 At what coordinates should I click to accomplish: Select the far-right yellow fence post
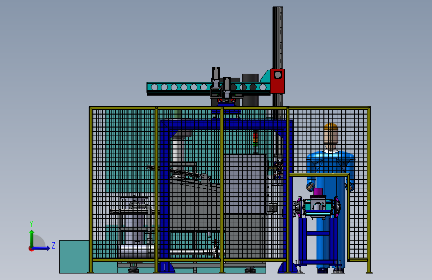[x=369, y=190]
